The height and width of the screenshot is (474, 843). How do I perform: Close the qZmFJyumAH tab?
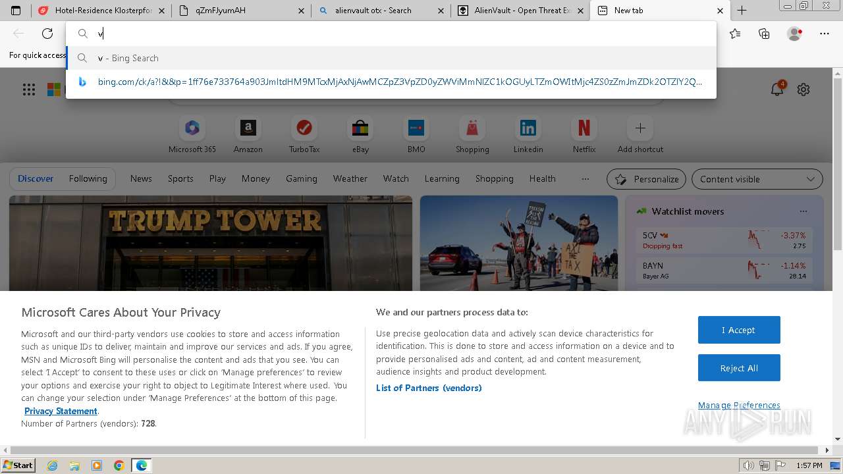(301, 11)
